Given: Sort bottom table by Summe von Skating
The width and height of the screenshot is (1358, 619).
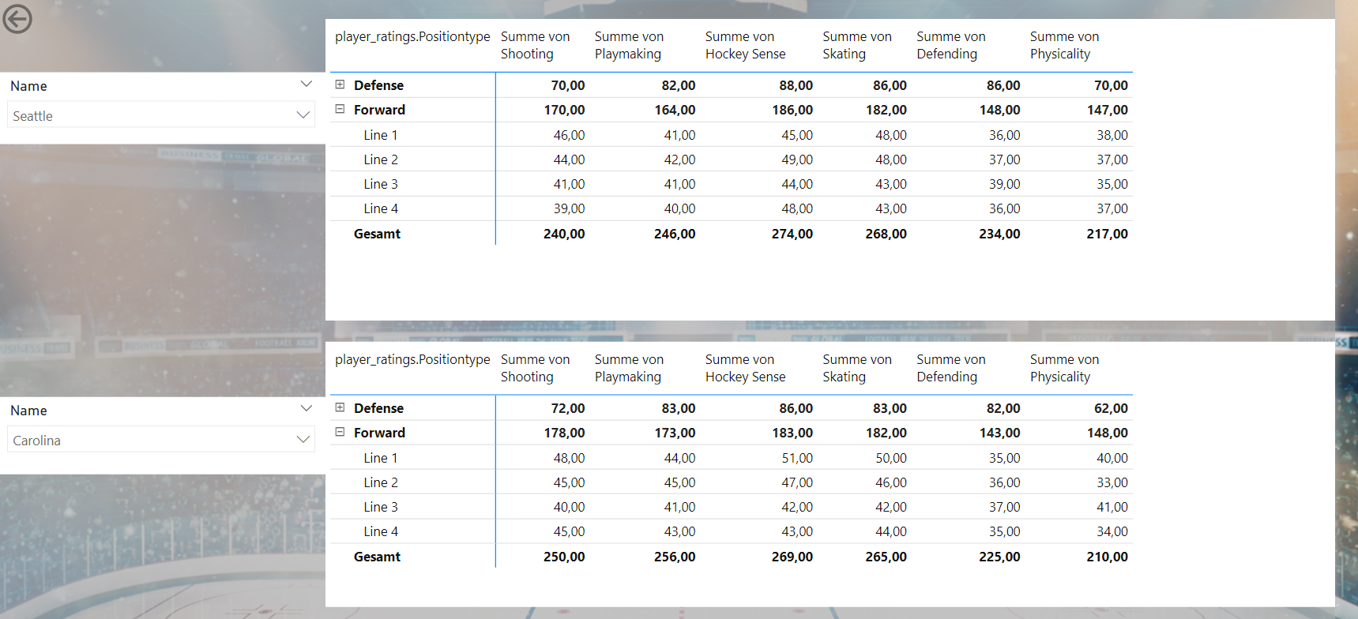Looking at the screenshot, I should pyautogui.click(x=856, y=368).
